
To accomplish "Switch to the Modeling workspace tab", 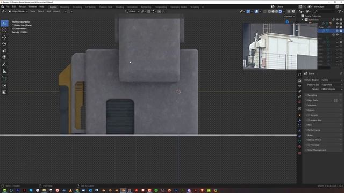I will pos(64,7).
